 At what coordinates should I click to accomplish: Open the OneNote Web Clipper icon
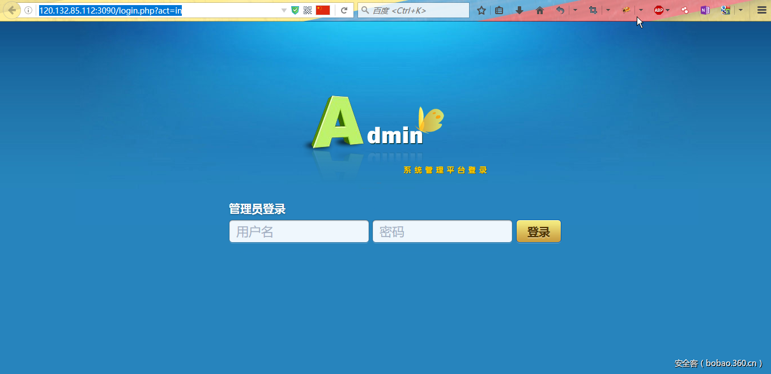pyautogui.click(x=705, y=10)
